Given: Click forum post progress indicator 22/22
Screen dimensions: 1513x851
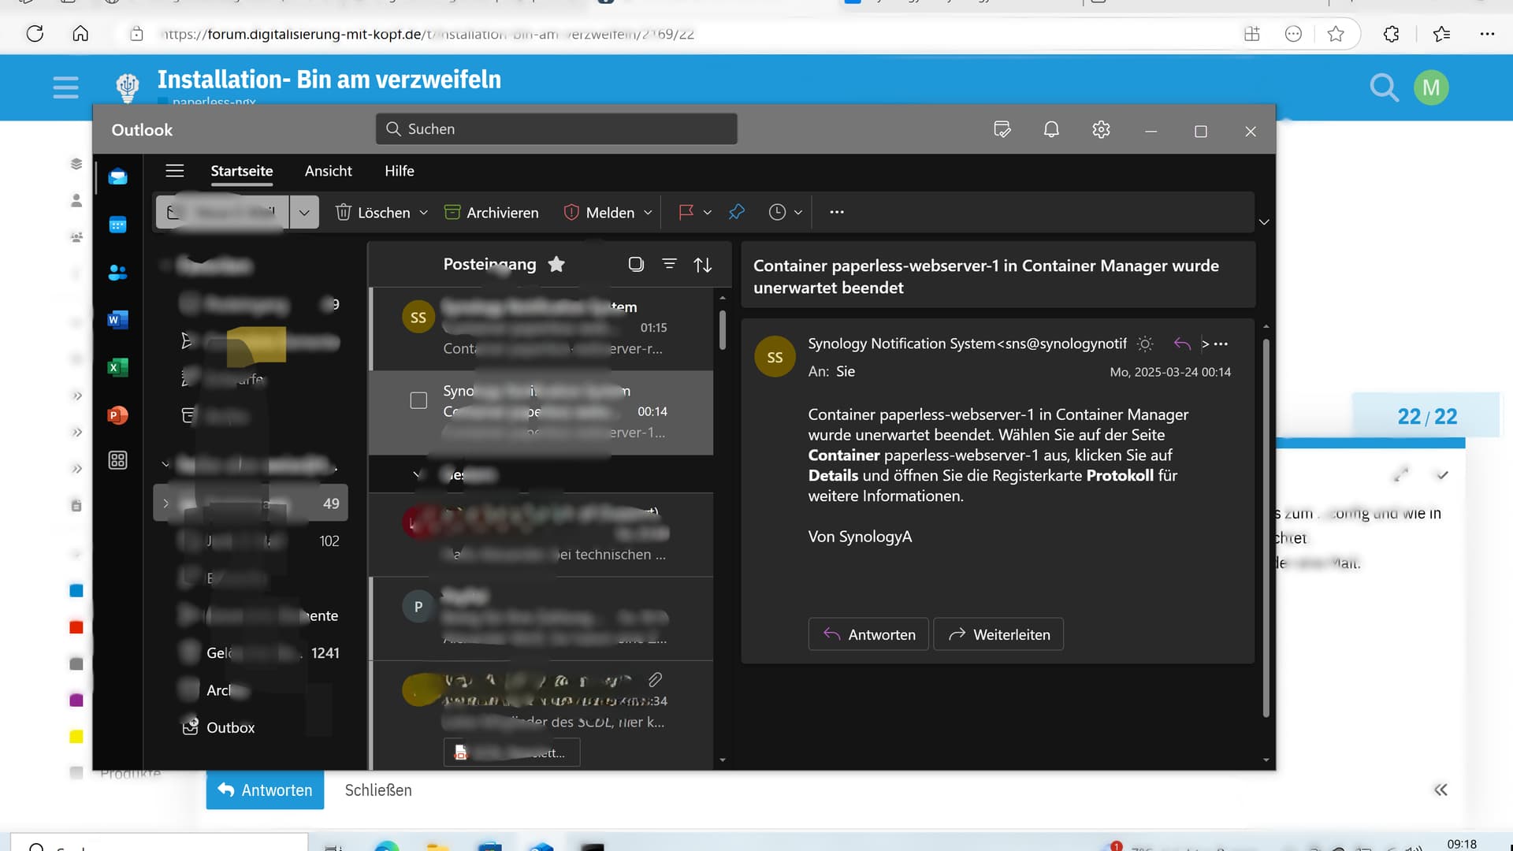Looking at the screenshot, I should pyautogui.click(x=1427, y=416).
